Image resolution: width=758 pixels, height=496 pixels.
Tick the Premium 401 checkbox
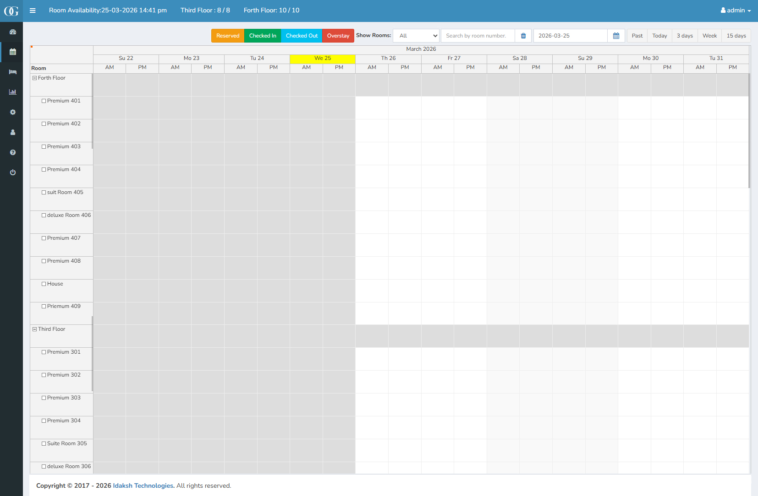(x=44, y=101)
